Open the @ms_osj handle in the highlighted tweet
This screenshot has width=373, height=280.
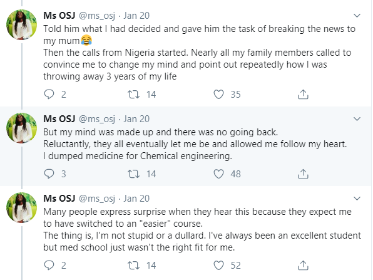[x=97, y=119]
